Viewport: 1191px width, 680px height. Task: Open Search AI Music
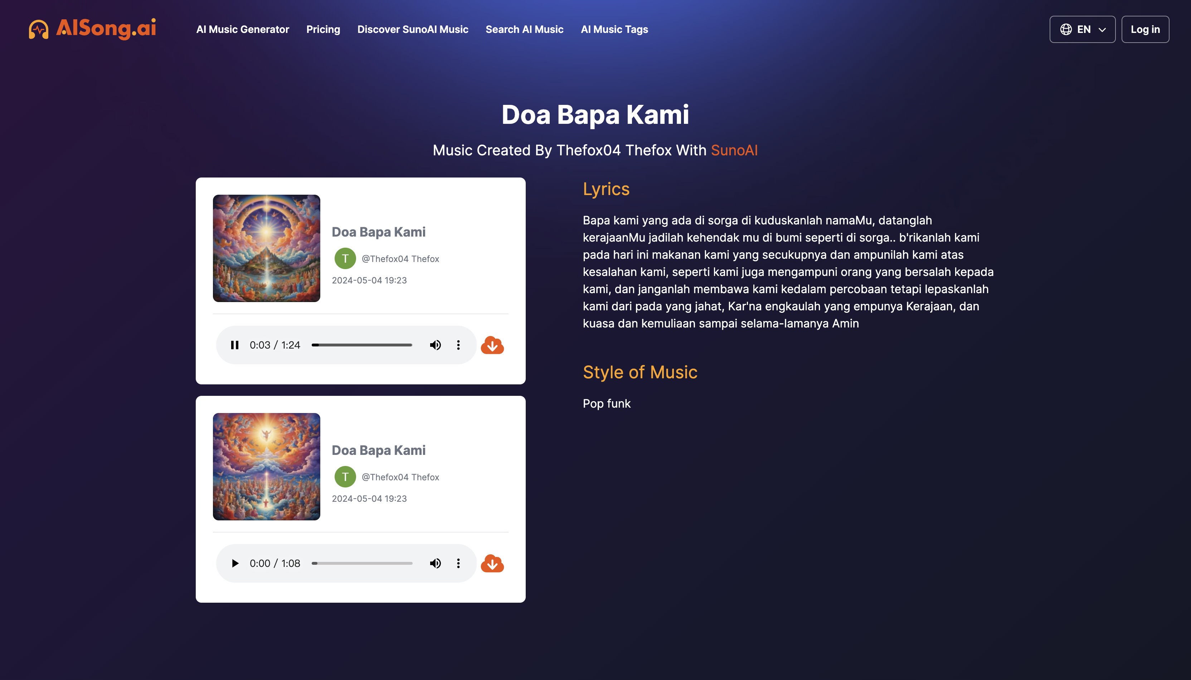[524, 29]
